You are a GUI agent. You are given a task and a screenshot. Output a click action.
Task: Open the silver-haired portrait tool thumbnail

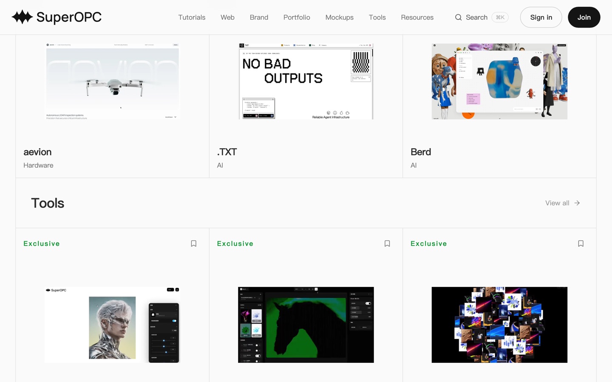coord(112,325)
